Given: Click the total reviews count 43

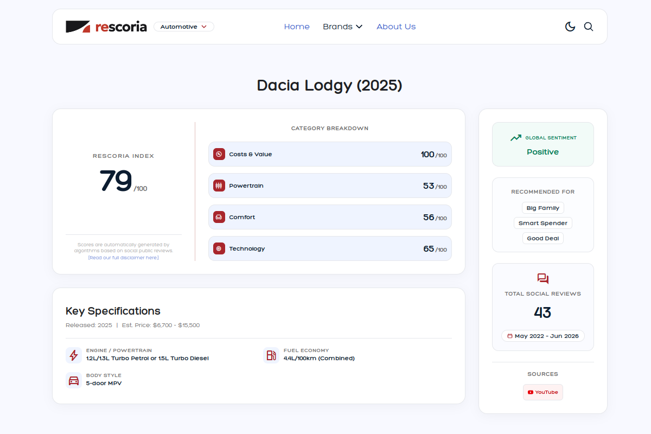Looking at the screenshot, I should pos(542,312).
